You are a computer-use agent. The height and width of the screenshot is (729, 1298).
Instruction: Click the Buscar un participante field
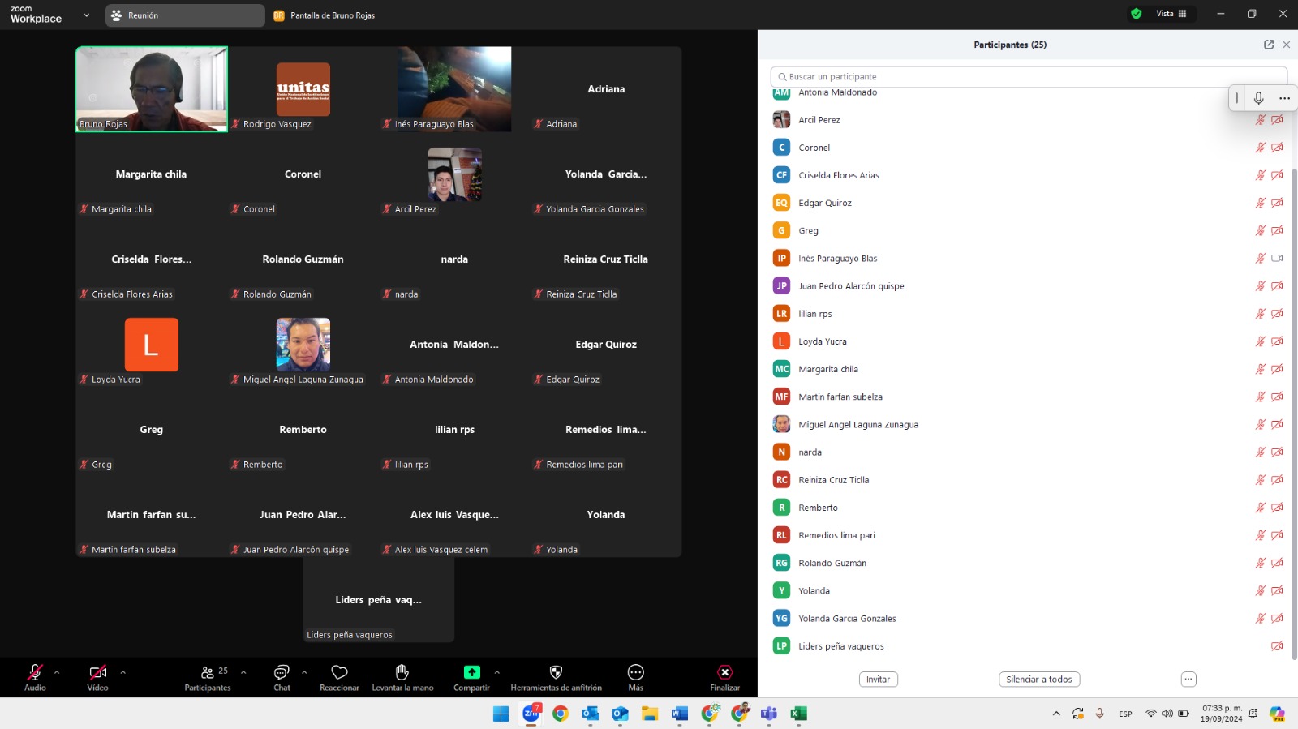1029,77
